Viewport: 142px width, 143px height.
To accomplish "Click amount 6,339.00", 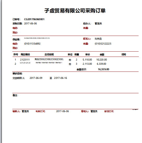I will (x=101, y=64).
